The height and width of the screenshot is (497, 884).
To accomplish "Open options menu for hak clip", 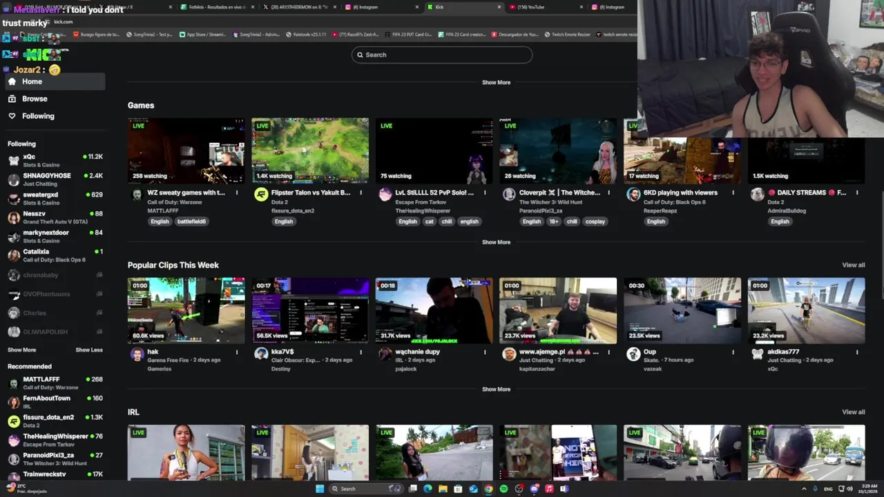I will pos(237,352).
